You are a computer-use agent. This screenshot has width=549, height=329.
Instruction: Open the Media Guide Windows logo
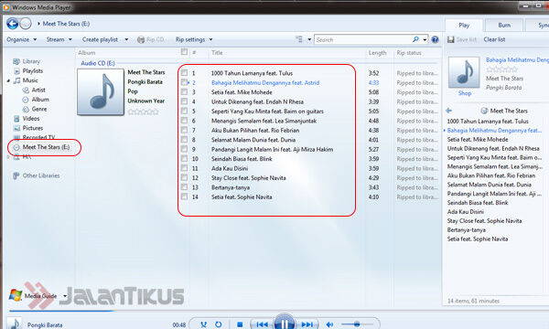16,295
